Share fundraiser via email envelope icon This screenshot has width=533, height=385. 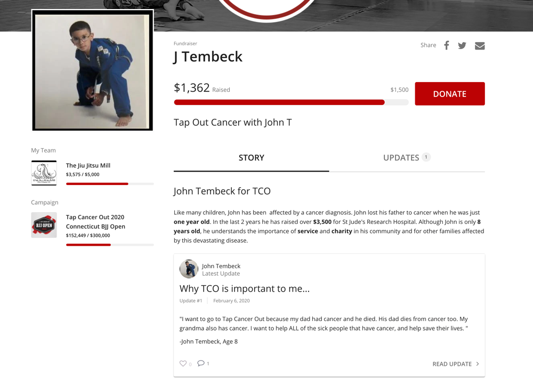coord(480,45)
